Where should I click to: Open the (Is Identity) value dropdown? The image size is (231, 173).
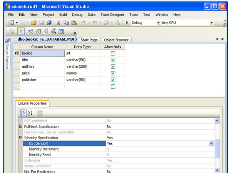(x=211, y=143)
